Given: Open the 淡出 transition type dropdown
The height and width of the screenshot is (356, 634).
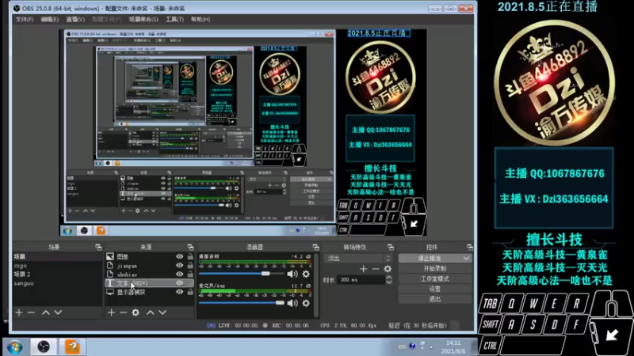Looking at the screenshot, I should (358, 259).
